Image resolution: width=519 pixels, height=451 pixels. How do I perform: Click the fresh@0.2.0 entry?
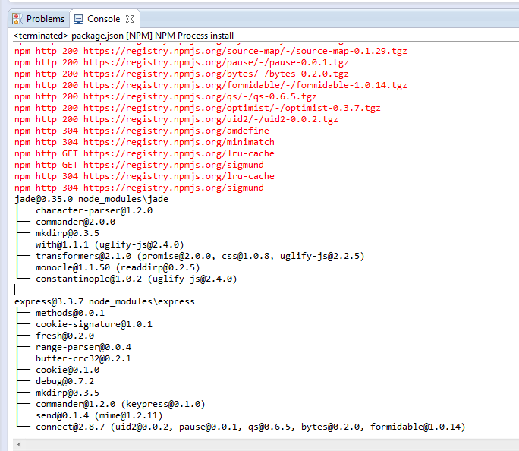(65, 336)
